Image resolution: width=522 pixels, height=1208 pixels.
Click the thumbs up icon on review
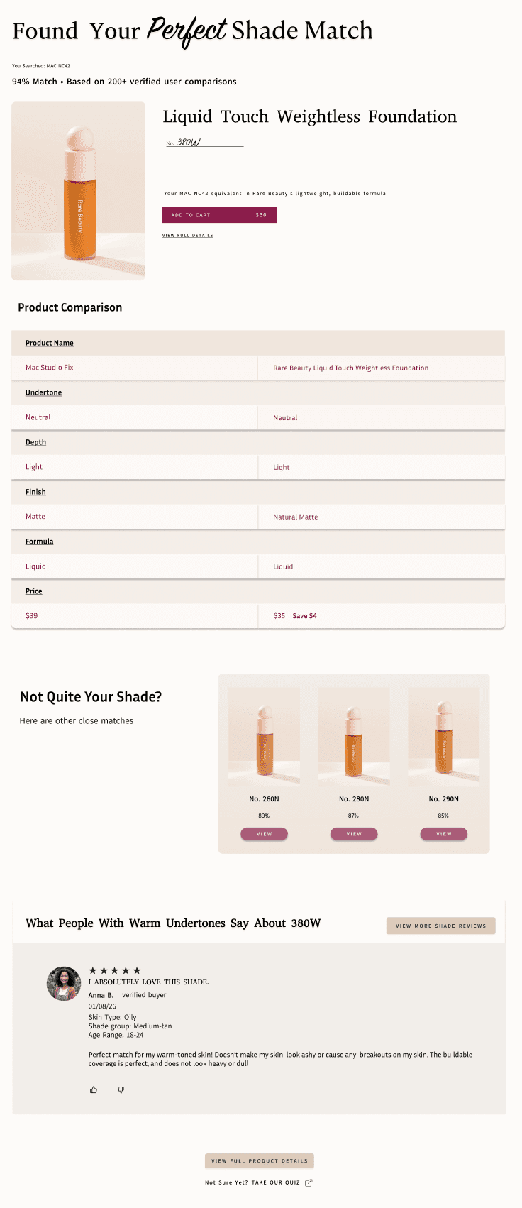click(x=94, y=1089)
